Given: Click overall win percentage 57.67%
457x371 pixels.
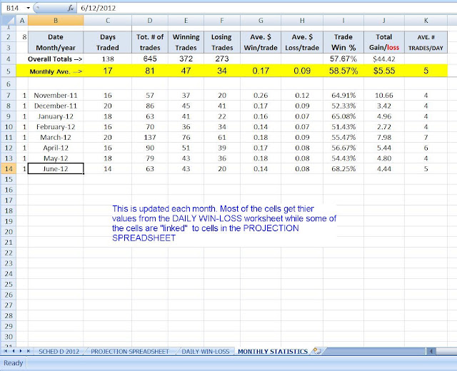Looking at the screenshot, I should pyautogui.click(x=343, y=59).
